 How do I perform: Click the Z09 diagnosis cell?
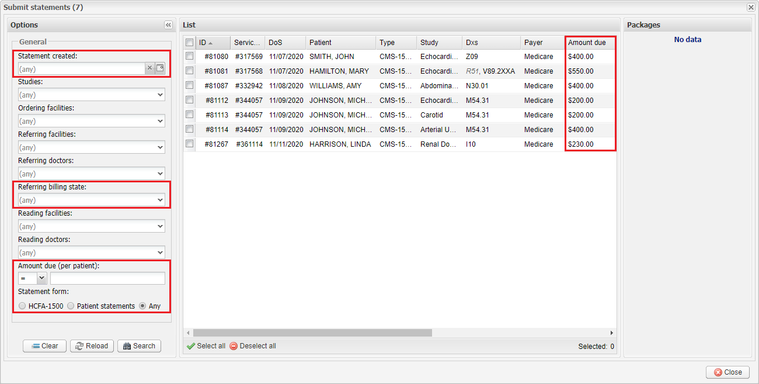pyautogui.click(x=492, y=56)
